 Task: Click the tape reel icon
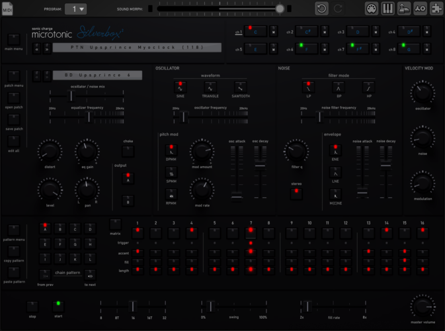point(420,9)
